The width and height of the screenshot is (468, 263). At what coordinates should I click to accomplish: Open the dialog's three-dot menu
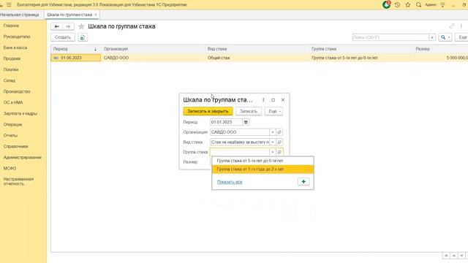tap(263, 100)
